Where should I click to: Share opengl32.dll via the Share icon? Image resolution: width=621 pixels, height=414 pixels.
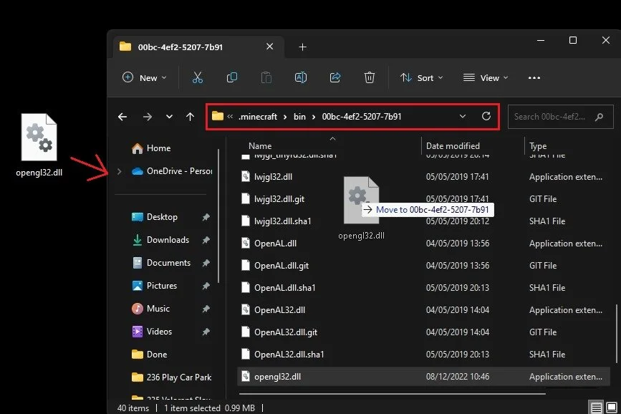(x=335, y=77)
